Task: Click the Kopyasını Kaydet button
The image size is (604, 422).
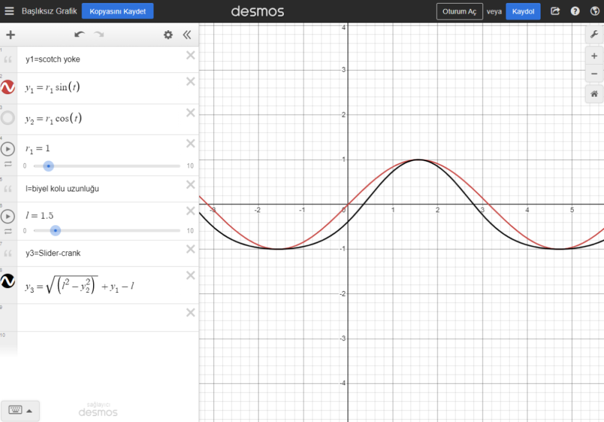Action: [117, 10]
